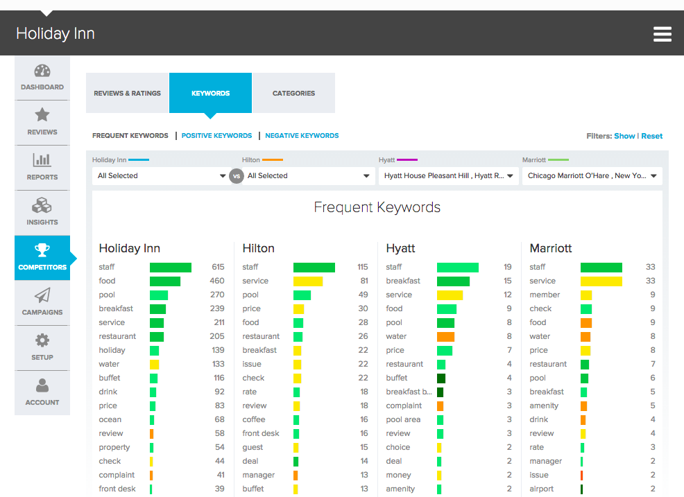Screen dimensions: 684x497
Task: Switch to the Reviews & Ratings tab
Action: pyautogui.click(x=128, y=93)
